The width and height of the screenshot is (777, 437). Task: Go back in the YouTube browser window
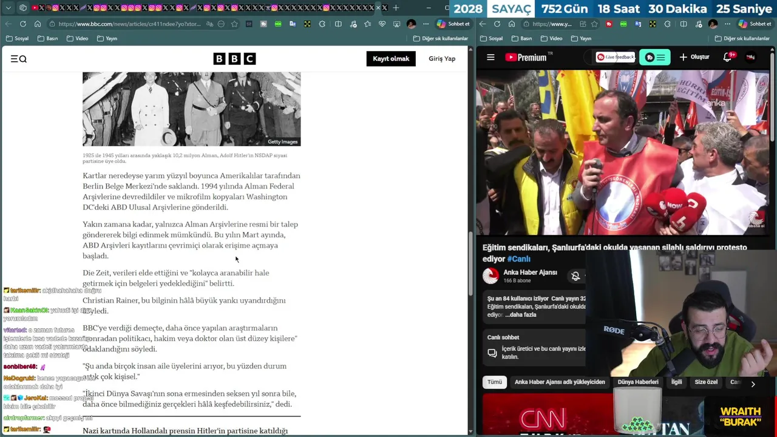(x=483, y=24)
